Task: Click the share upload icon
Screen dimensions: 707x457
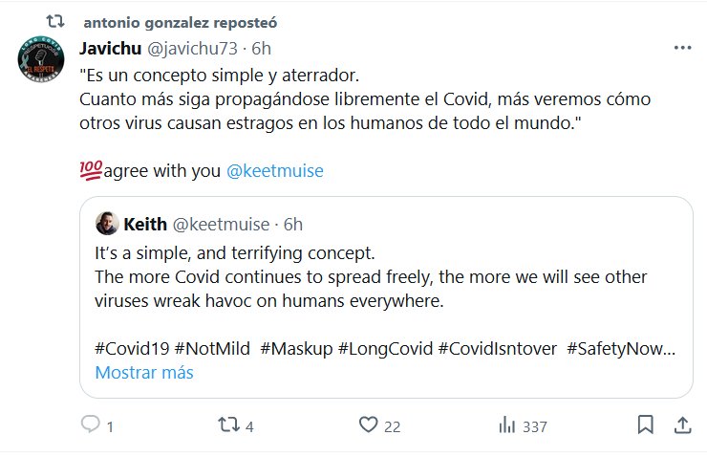Action: (682, 424)
